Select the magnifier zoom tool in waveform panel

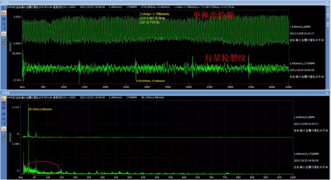(x=4, y=38)
